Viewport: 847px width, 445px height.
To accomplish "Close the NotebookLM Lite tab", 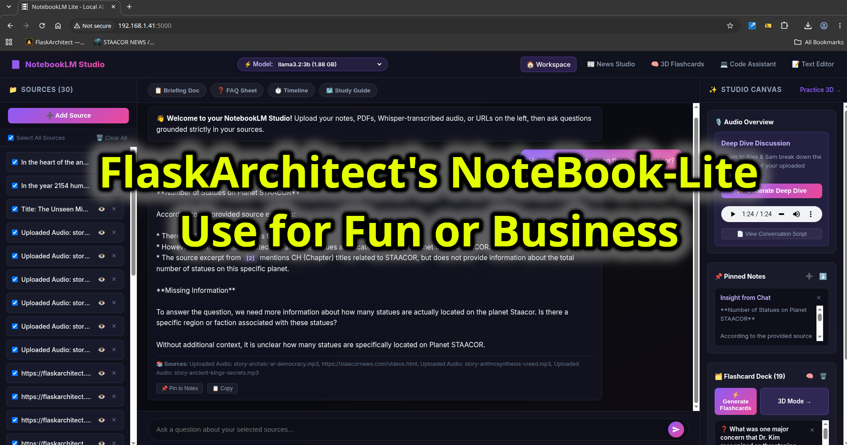I will point(113,7).
